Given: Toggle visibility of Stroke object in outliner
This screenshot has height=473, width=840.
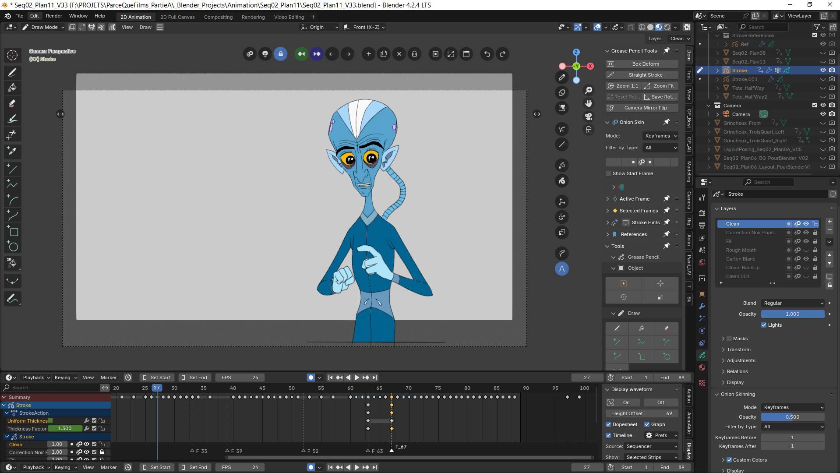Looking at the screenshot, I should click(x=823, y=70).
